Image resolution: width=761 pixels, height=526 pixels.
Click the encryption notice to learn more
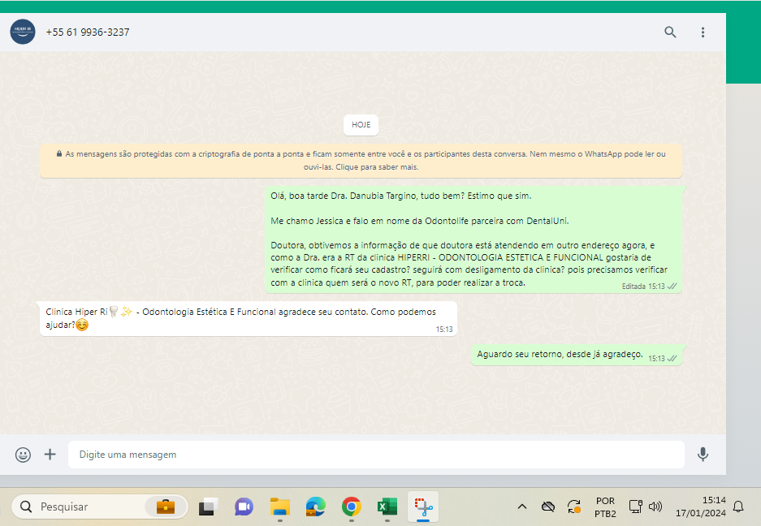(x=361, y=160)
